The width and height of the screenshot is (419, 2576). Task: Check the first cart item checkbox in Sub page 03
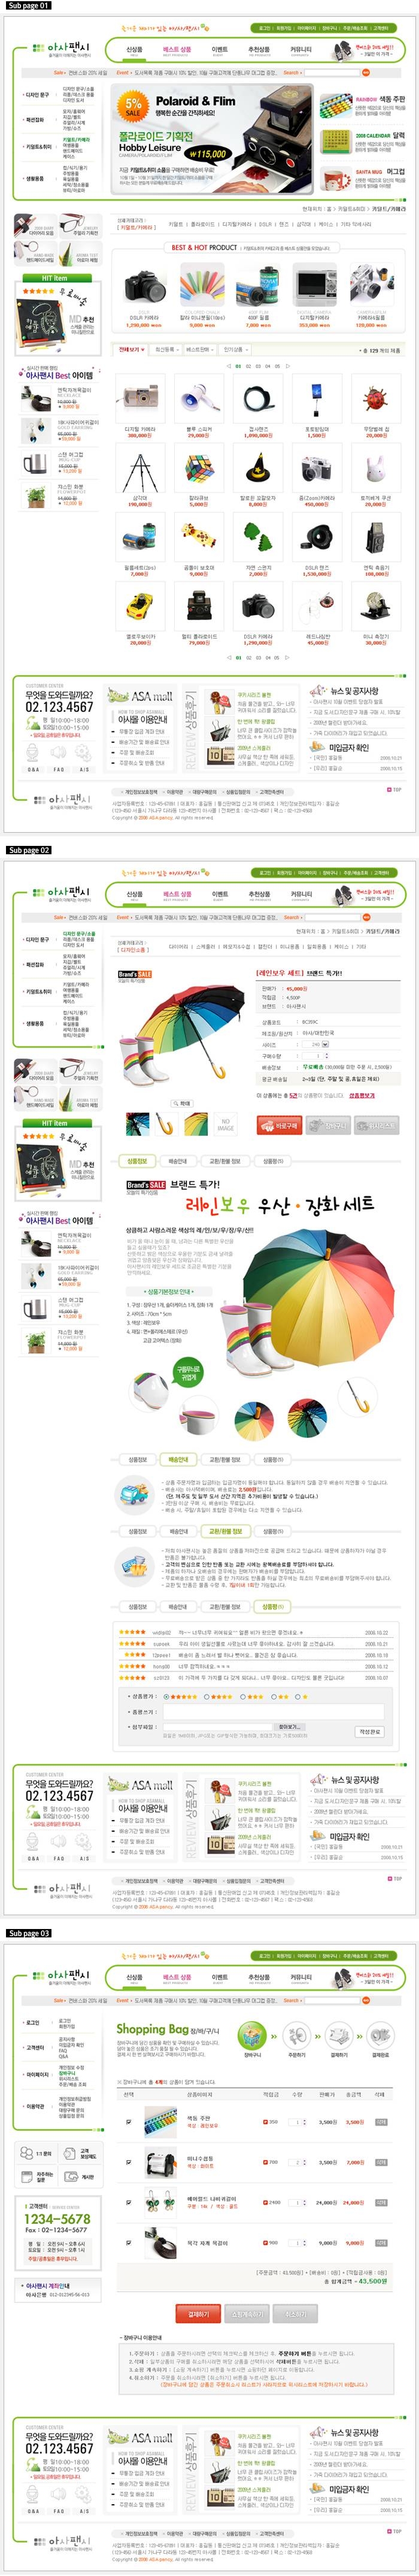pos(128,2121)
